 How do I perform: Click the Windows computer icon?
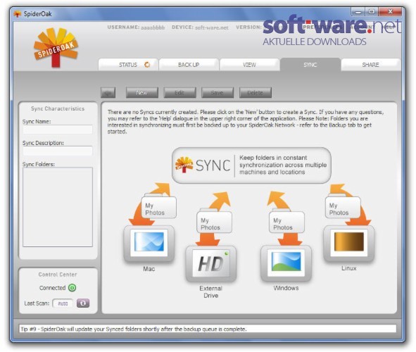[286, 263]
